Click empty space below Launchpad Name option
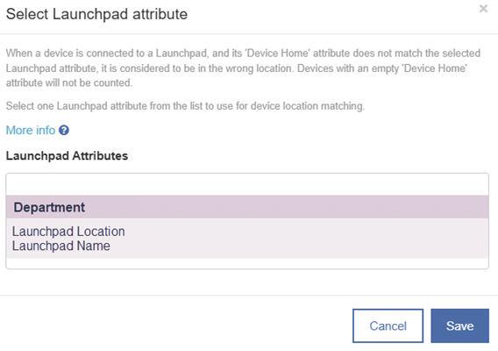This screenshot has height=351, width=498. click(247, 263)
